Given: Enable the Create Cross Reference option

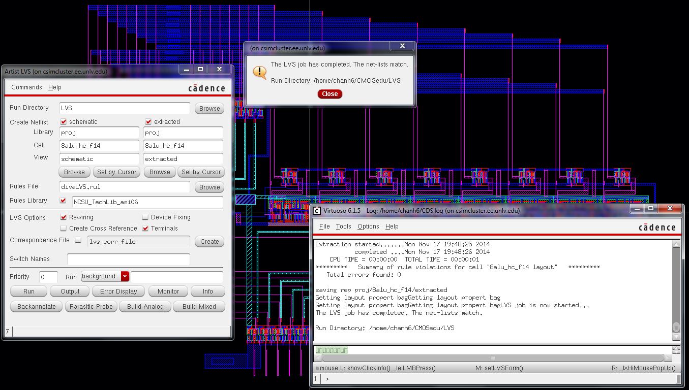Looking at the screenshot, I should coord(63,228).
